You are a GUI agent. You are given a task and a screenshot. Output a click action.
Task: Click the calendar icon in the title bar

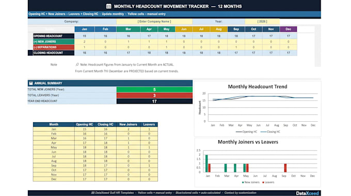108,6
